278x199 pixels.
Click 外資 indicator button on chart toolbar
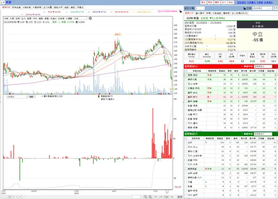(x=12, y=18)
